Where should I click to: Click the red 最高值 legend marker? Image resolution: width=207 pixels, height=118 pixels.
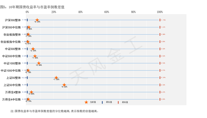(118, 102)
